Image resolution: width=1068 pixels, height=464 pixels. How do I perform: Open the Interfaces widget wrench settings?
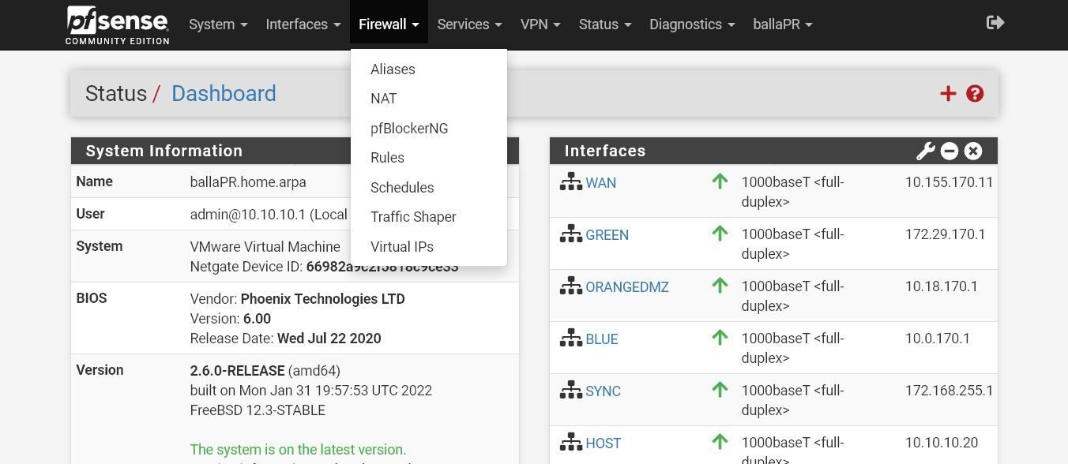925,150
